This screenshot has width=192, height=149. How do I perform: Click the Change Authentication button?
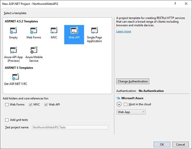tap(133, 81)
